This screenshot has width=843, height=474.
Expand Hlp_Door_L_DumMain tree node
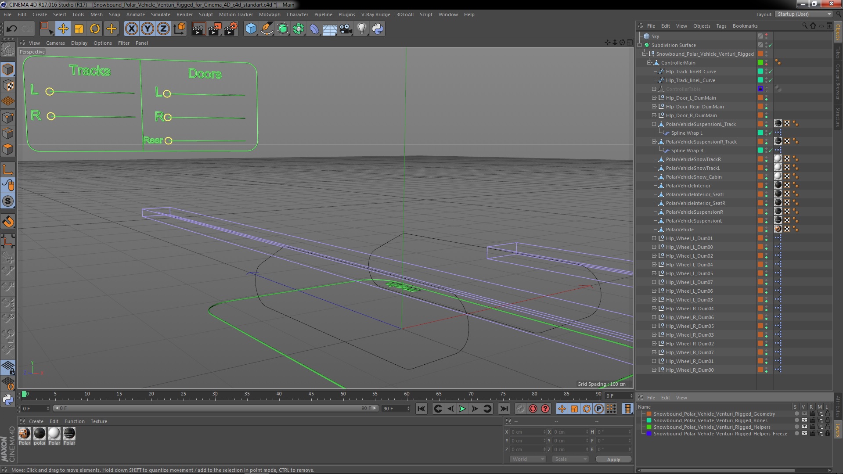pyautogui.click(x=654, y=98)
